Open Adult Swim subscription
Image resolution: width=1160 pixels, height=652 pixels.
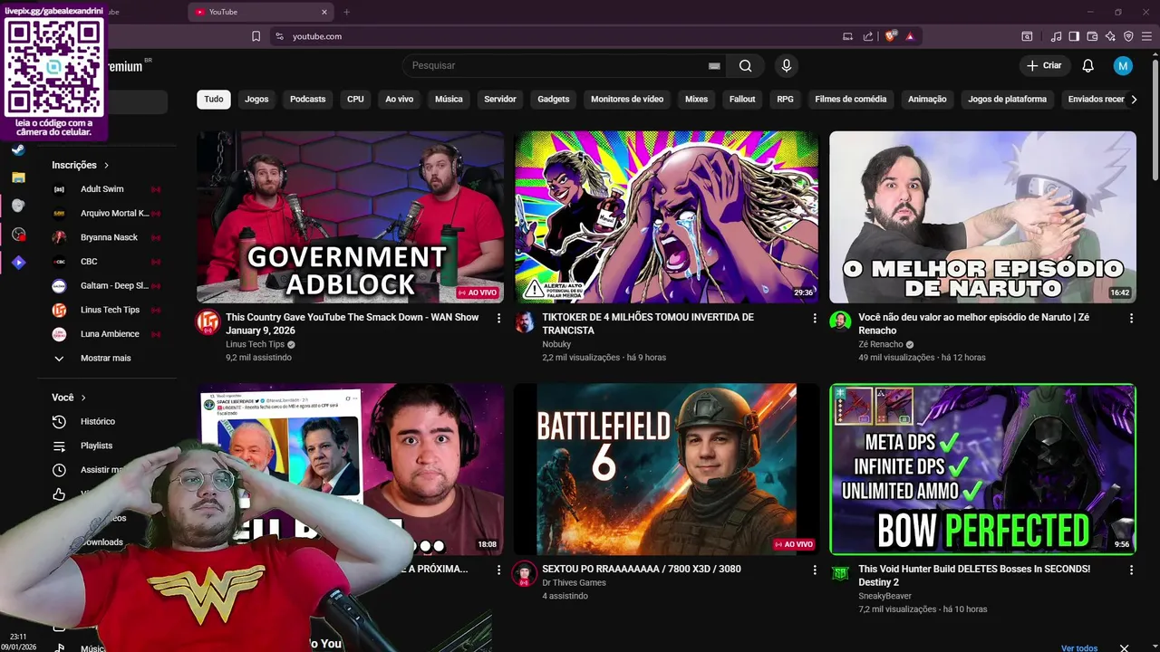(107, 189)
